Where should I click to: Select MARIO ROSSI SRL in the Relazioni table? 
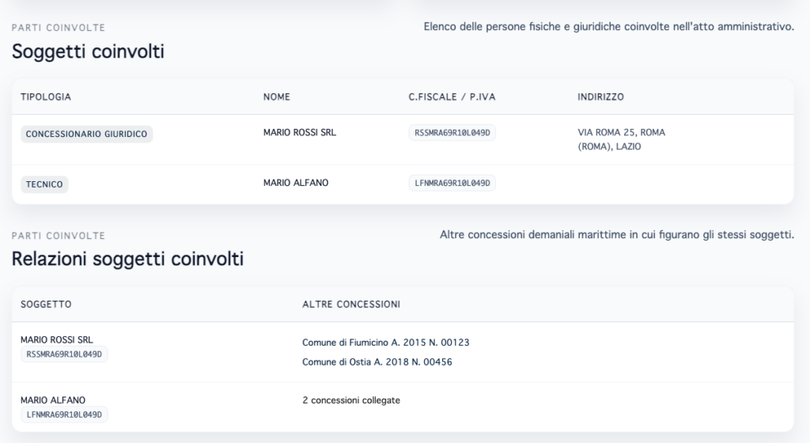57,340
